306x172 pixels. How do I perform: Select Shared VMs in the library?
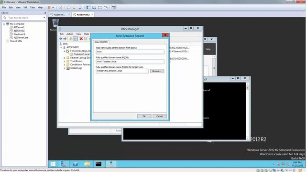pyautogui.click(x=16, y=41)
